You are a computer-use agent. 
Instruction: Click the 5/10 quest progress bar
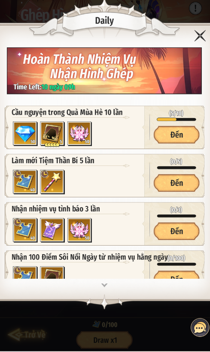(177, 119)
